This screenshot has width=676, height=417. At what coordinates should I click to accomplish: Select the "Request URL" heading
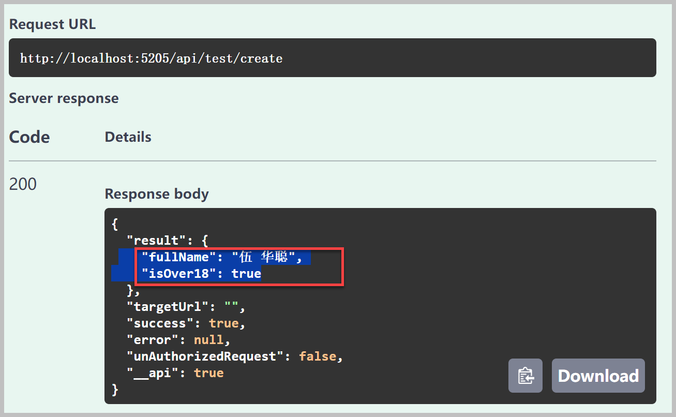pyautogui.click(x=52, y=24)
